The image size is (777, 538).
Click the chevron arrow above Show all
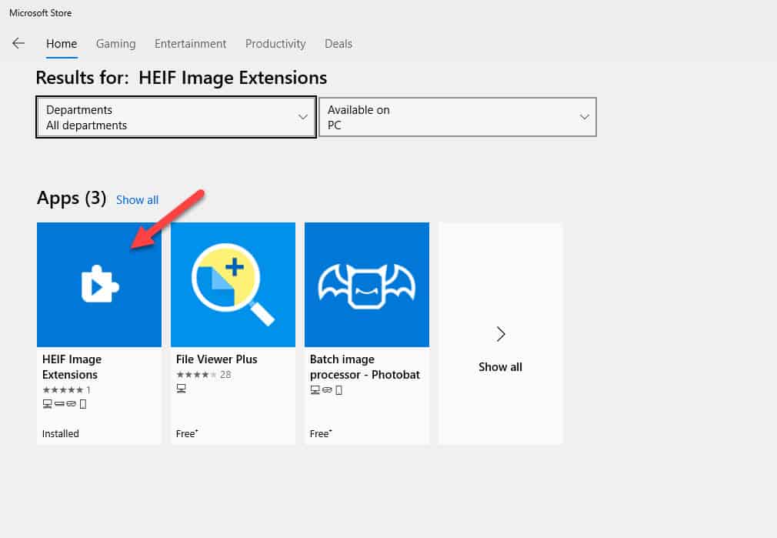point(501,334)
